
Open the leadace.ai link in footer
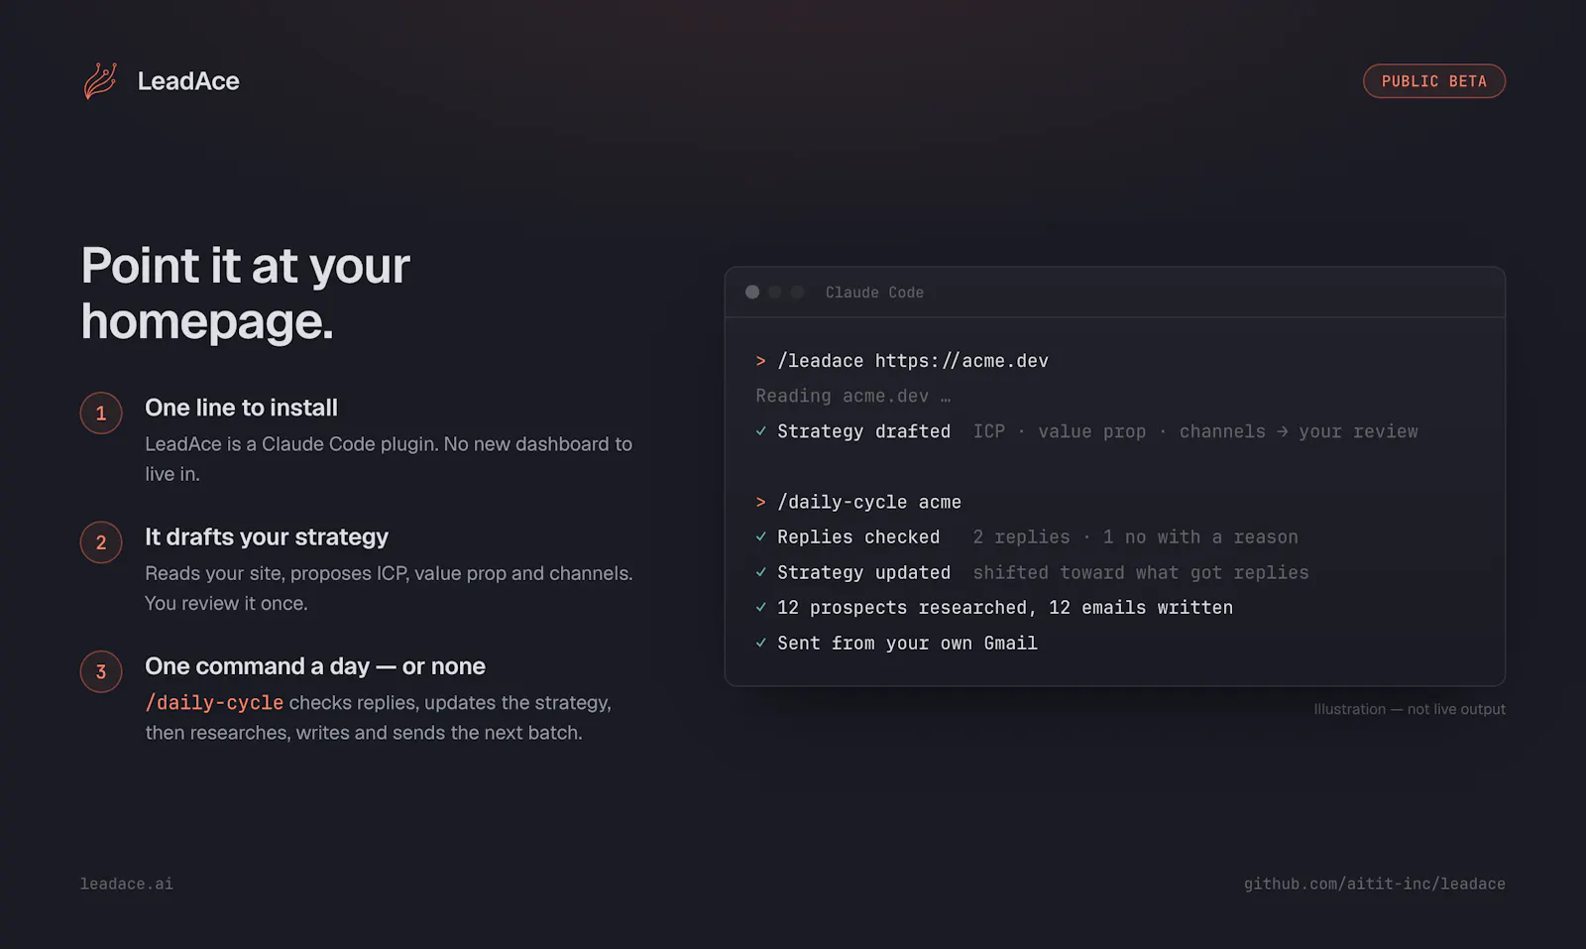coord(127,884)
